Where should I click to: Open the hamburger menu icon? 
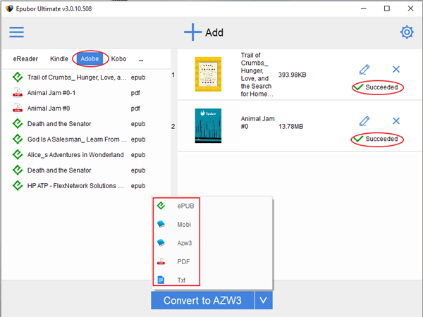17,32
